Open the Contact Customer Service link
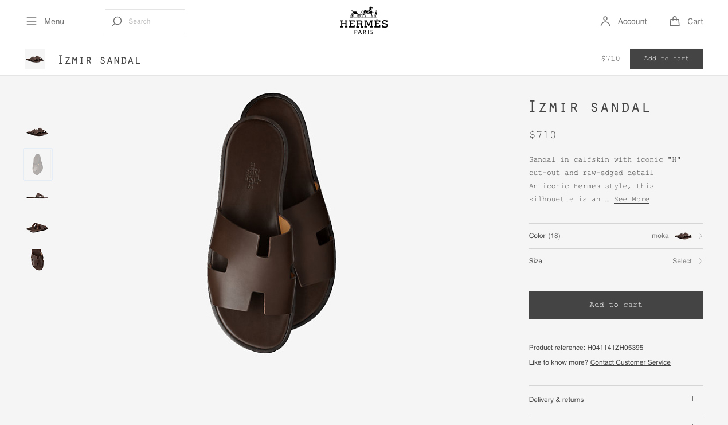 (631, 362)
